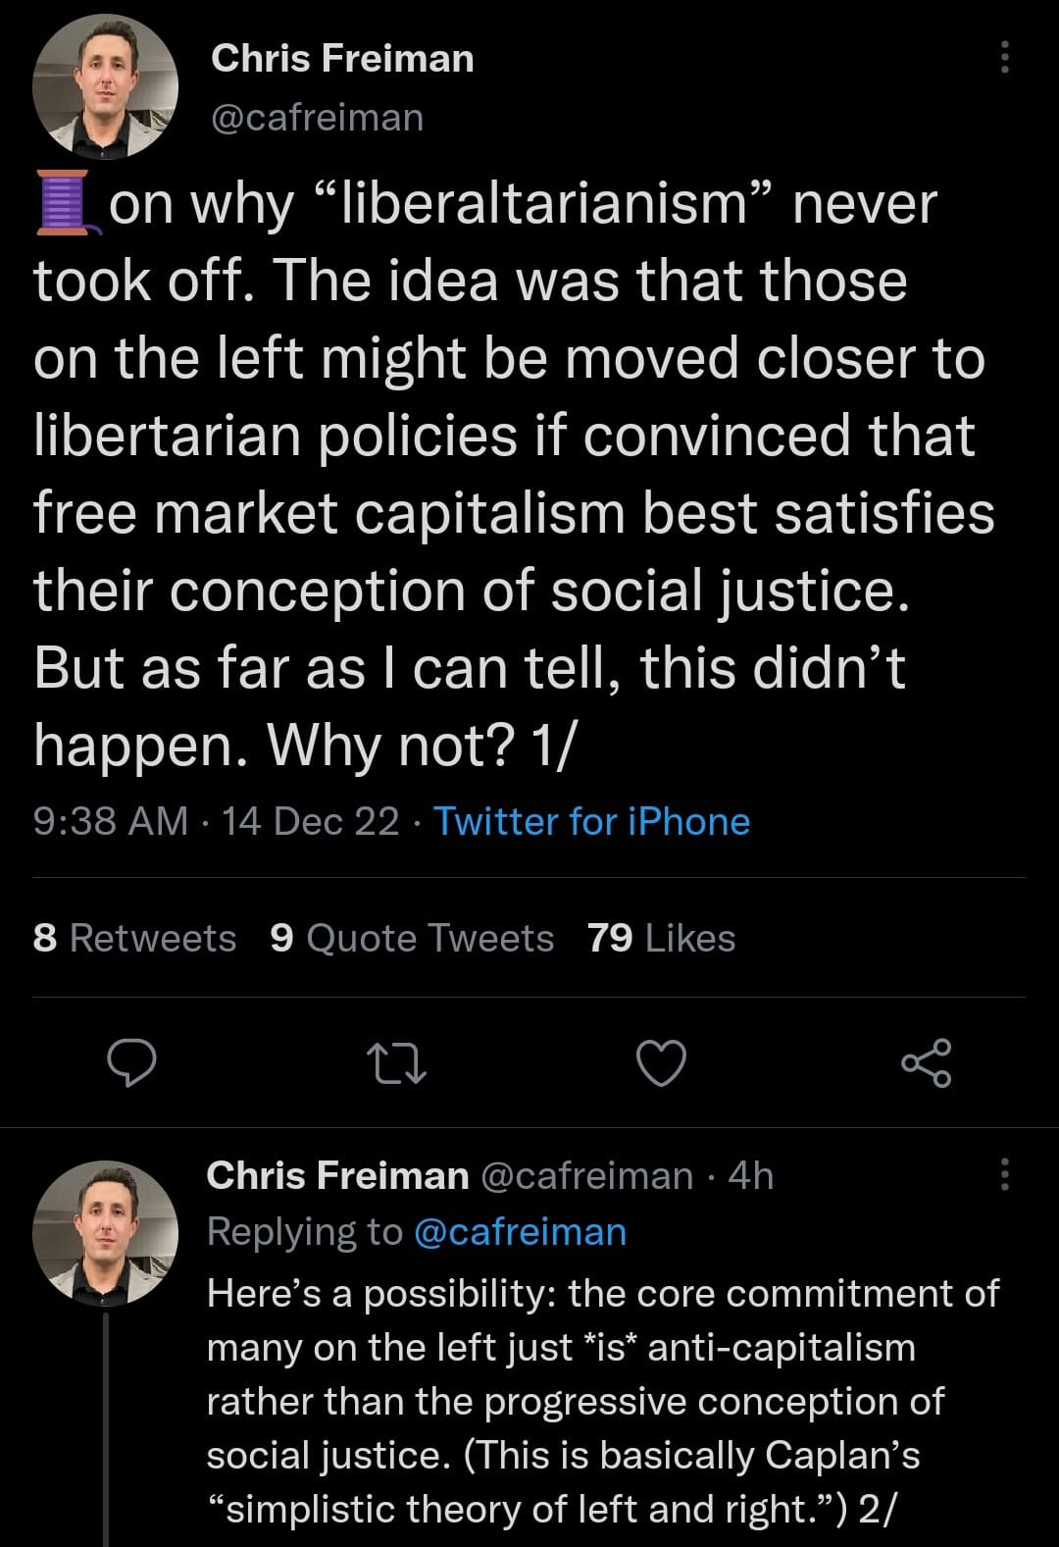This screenshot has width=1059, height=1547.
Task: Open the share icon options
Action: tap(926, 1063)
